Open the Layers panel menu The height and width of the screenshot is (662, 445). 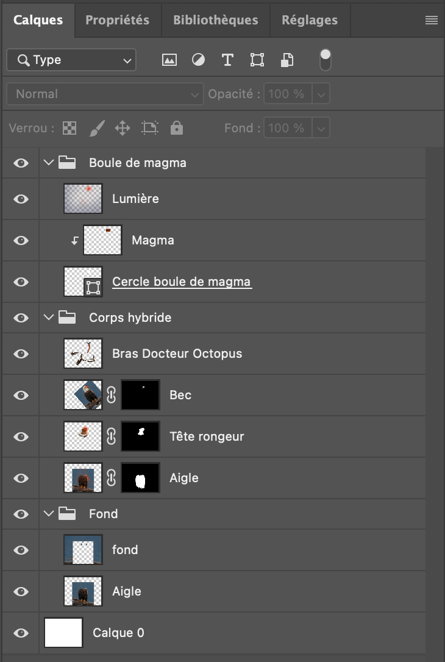(431, 20)
